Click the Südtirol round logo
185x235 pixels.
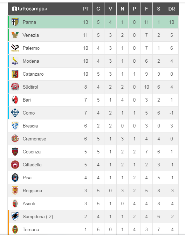(x=15, y=87)
